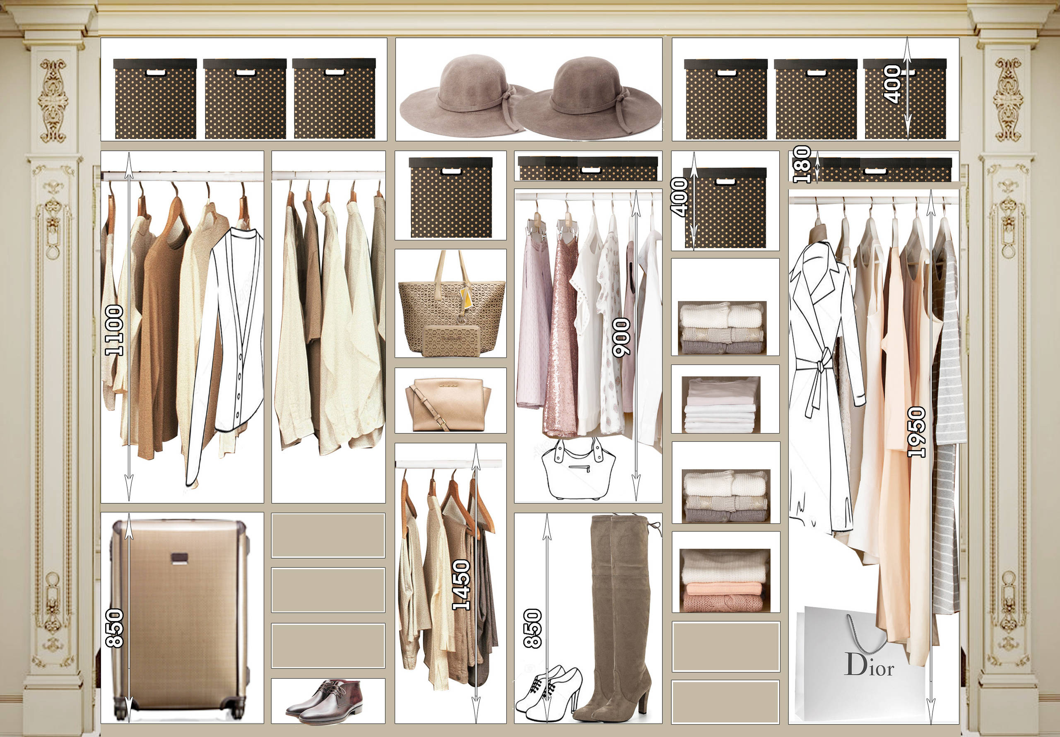Click the 1450 dimension label
Viewport: 1060px width, 737px height.
[461, 585]
